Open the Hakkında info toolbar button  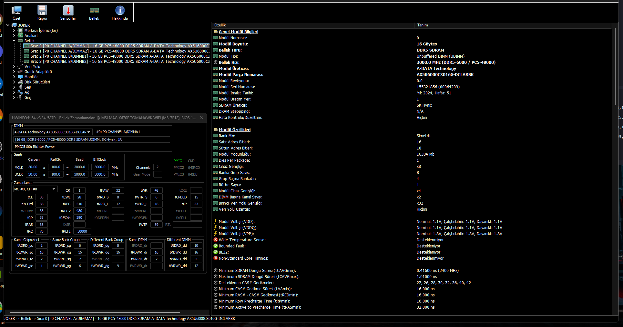120,13
